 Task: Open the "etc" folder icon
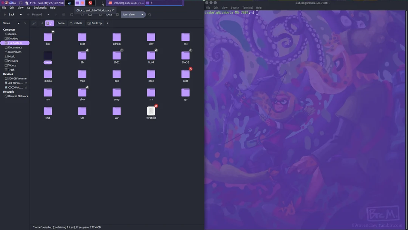tap(185, 37)
